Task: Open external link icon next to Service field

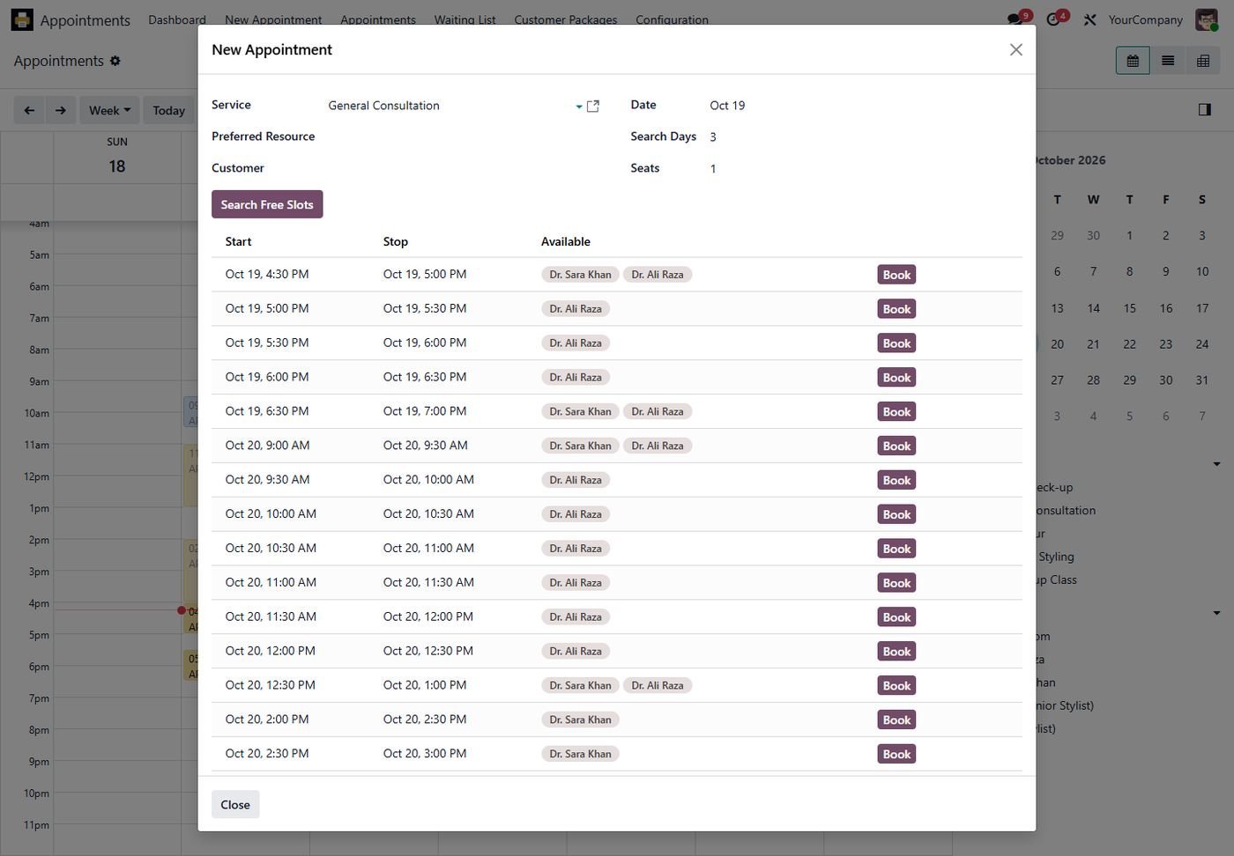Action: [x=593, y=106]
